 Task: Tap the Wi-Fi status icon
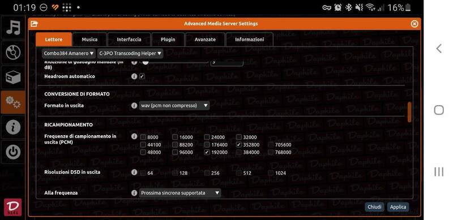point(370,7)
